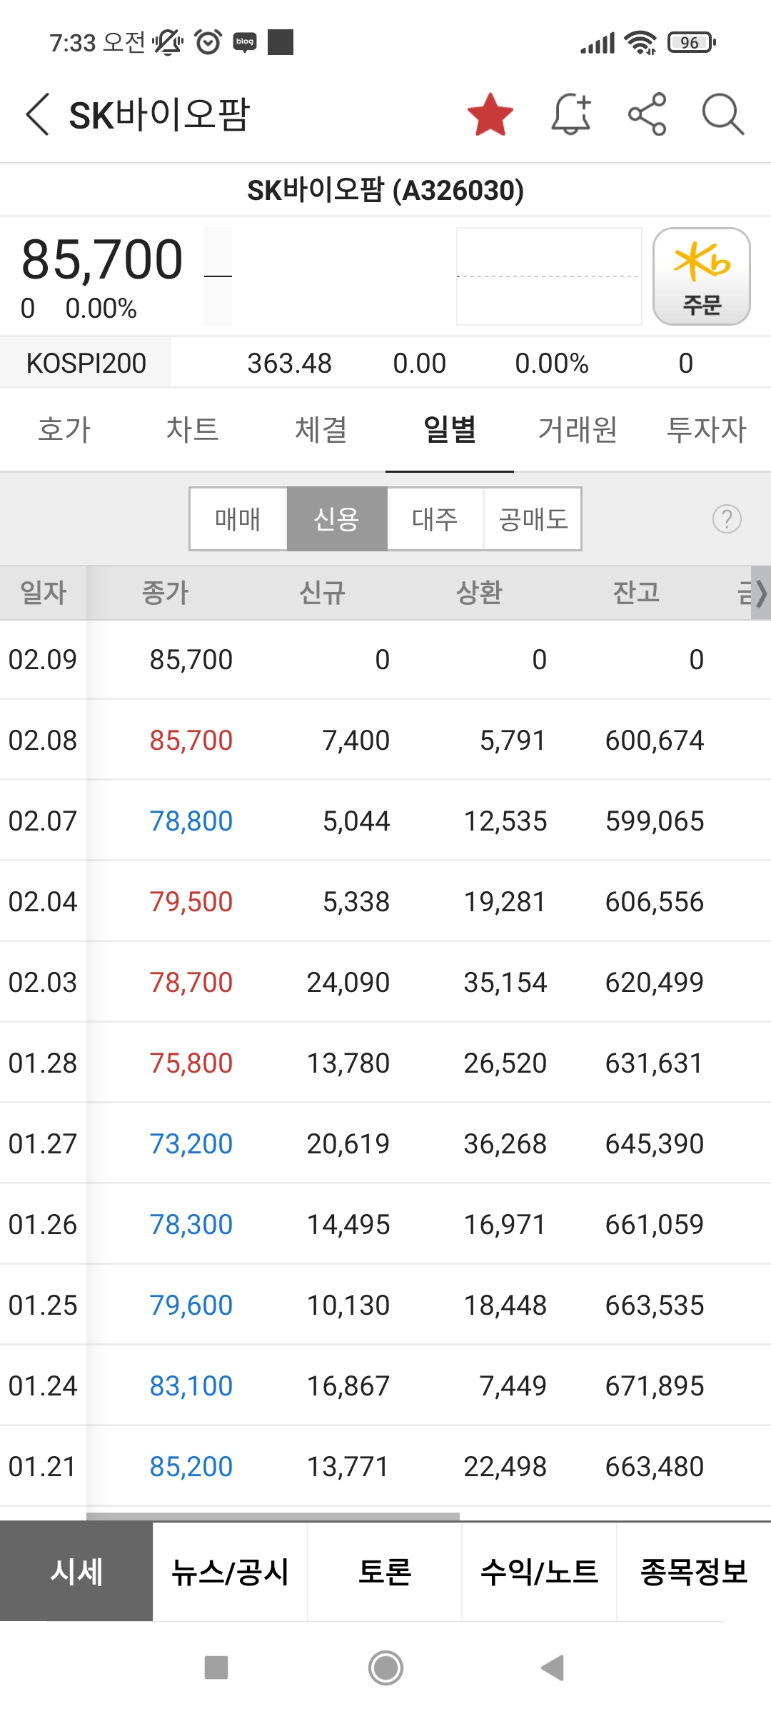Viewport: 771px width, 1714px height.
Task: Toggle the red favorite star
Action: tap(490, 114)
